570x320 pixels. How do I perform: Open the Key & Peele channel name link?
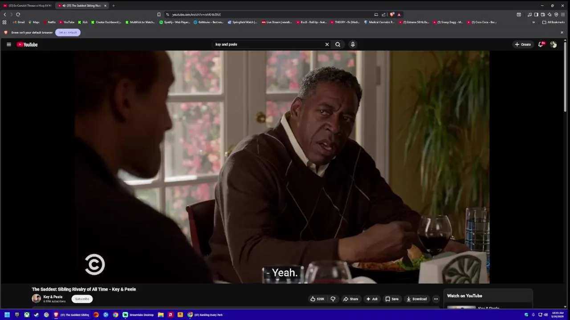(x=53, y=297)
